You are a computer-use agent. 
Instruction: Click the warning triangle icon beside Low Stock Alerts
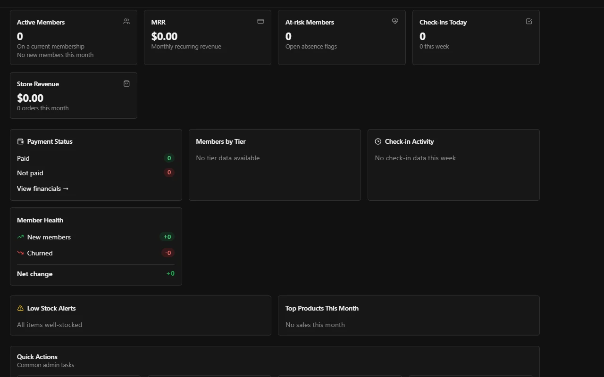click(20, 308)
